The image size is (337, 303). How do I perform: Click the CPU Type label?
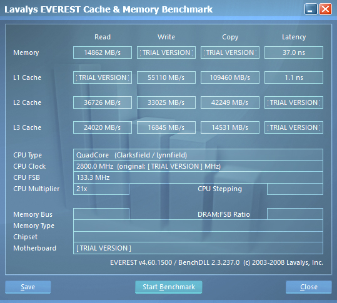point(28,155)
